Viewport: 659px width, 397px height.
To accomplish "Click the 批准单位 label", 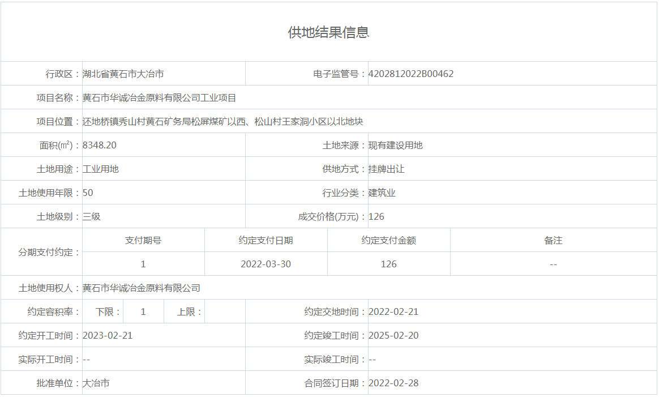I will coord(58,383).
